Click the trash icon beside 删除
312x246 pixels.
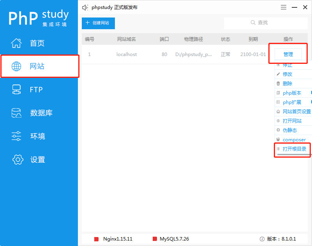point(278,84)
